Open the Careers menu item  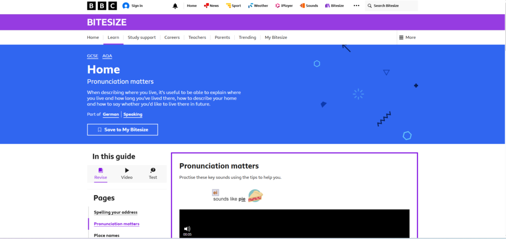(x=172, y=37)
